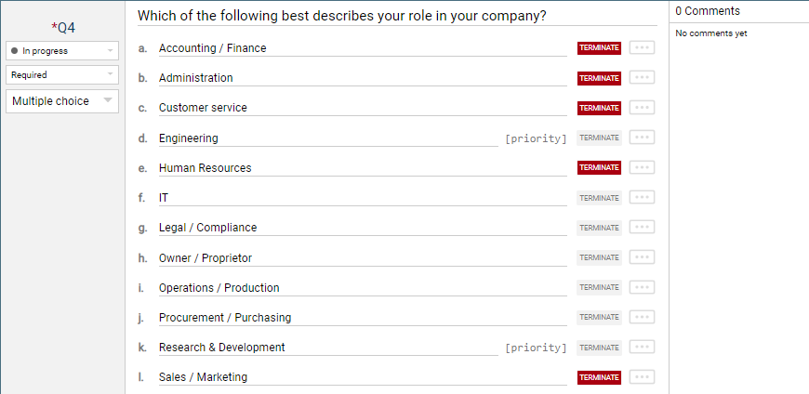
Task: Open more options for Sales / Marketing
Action: [x=642, y=377]
